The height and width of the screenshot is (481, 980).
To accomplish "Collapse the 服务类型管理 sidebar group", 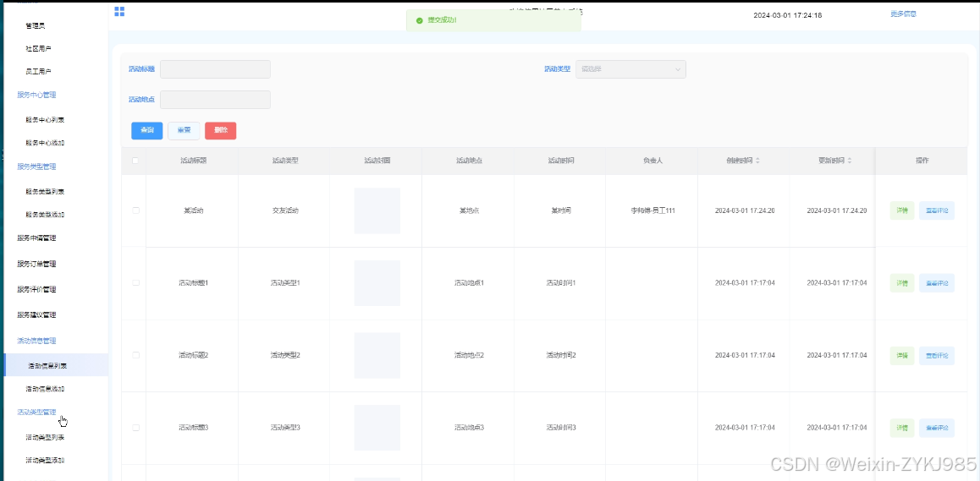I will [x=37, y=167].
